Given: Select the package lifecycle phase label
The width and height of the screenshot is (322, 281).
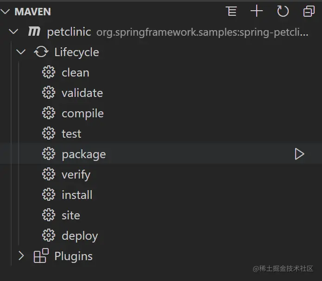Looking at the screenshot, I should tap(84, 155).
